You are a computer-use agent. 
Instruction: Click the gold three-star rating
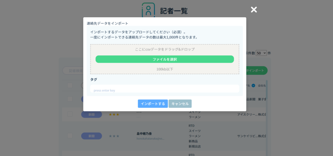pyautogui.click(x=114, y=115)
